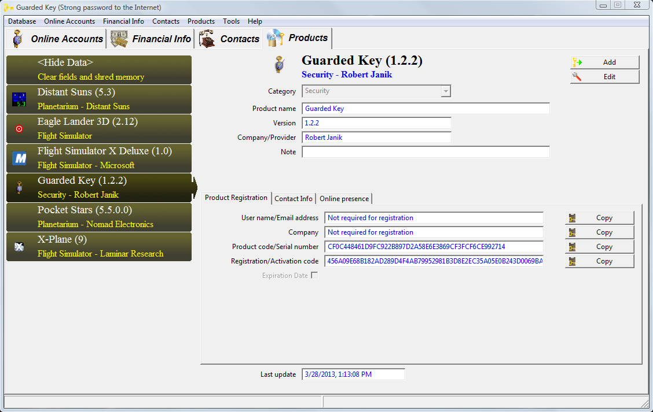This screenshot has width=653, height=412.
Task: Select the Product Registration tab
Action: click(x=236, y=198)
